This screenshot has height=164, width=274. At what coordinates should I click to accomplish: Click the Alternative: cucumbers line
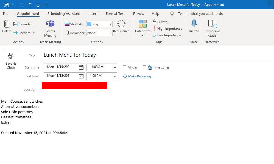[x=20, y=107]
